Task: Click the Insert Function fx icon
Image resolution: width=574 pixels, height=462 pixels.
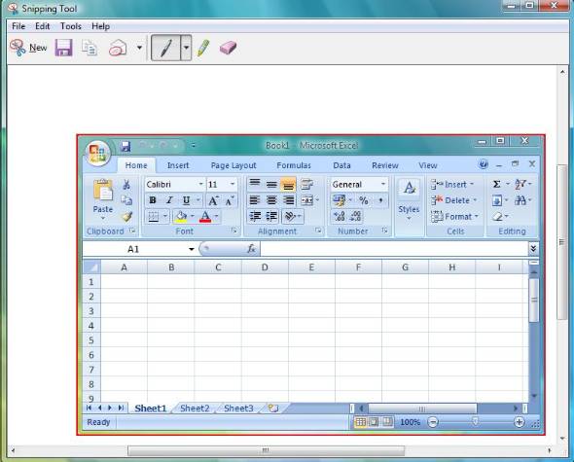Action: tap(252, 249)
